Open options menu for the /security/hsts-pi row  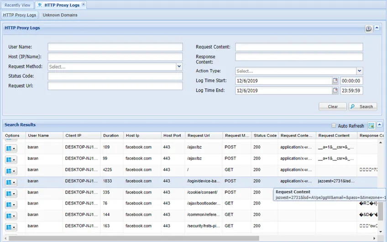[10, 227]
